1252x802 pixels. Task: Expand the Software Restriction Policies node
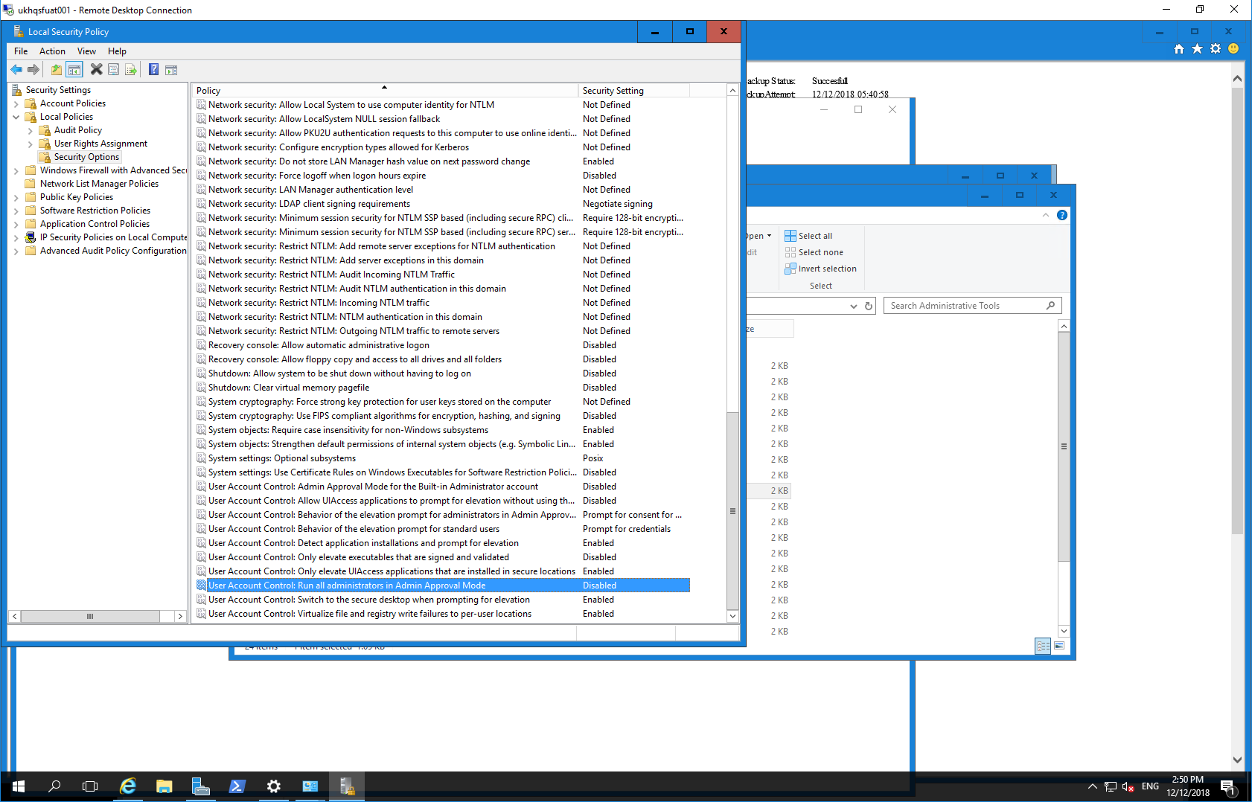[16, 211]
